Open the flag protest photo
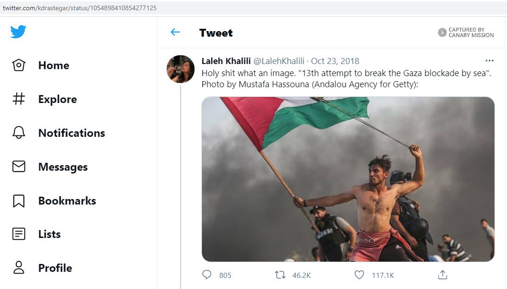507x289 pixels. point(348,179)
